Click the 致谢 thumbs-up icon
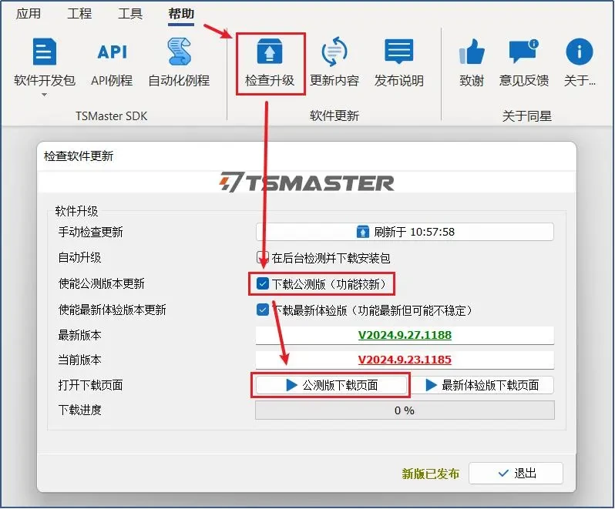 pyautogui.click(x=472, y=52)
